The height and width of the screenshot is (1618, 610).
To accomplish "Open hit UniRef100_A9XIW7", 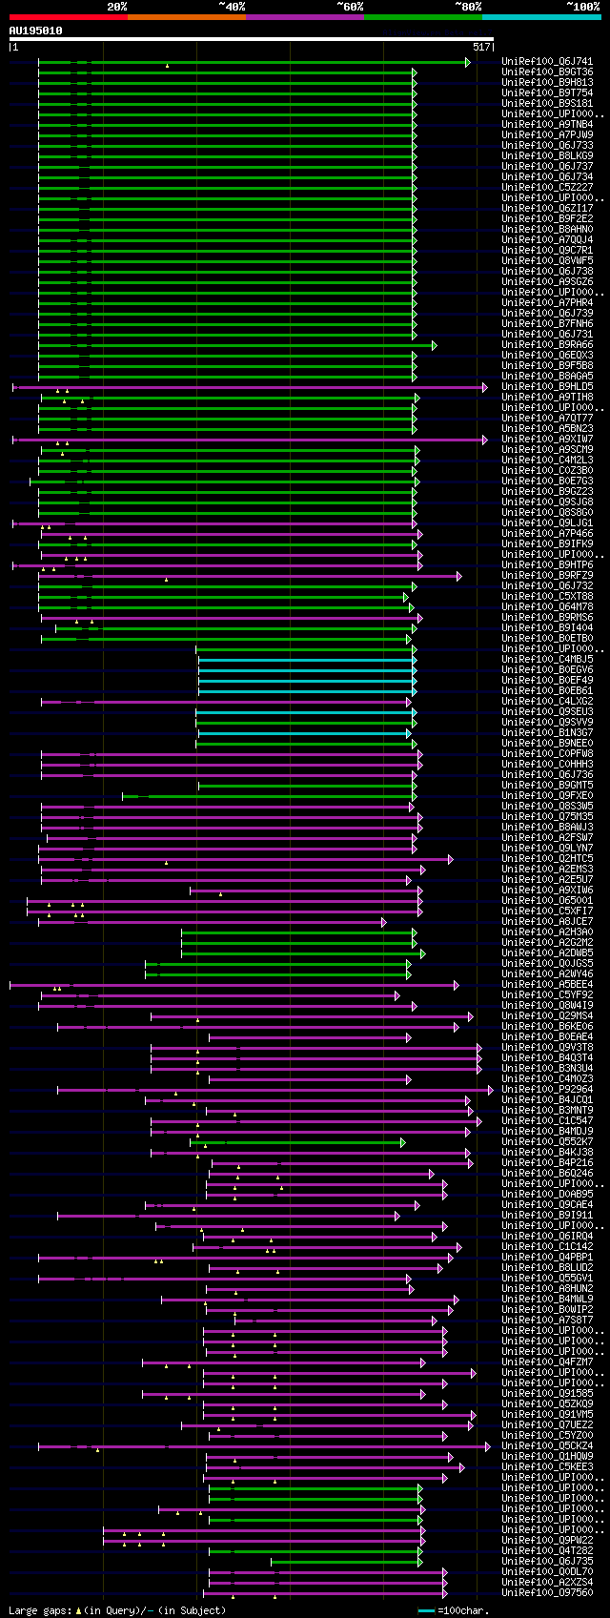I will click(547, 440).
